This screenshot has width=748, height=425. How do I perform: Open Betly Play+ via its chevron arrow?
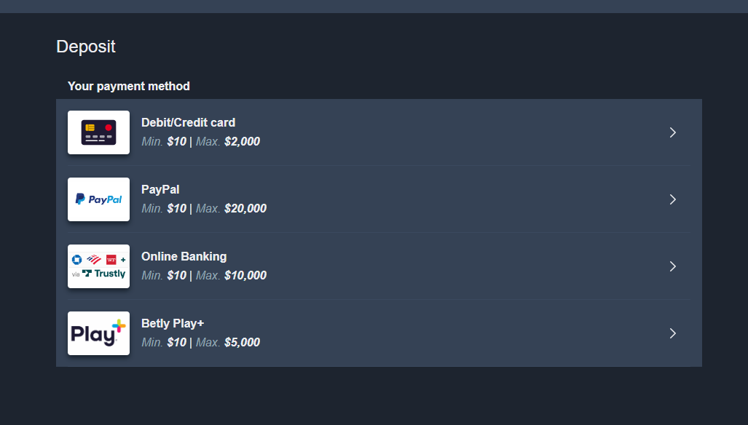pyautogui.click(x=673, y=333)
